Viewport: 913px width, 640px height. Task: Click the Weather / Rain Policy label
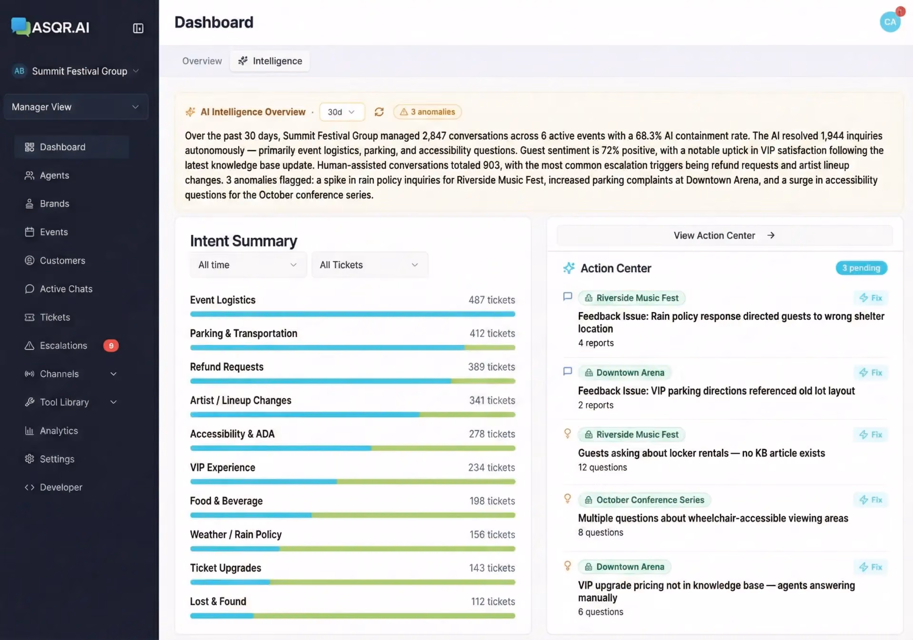(x=236, y=534)
